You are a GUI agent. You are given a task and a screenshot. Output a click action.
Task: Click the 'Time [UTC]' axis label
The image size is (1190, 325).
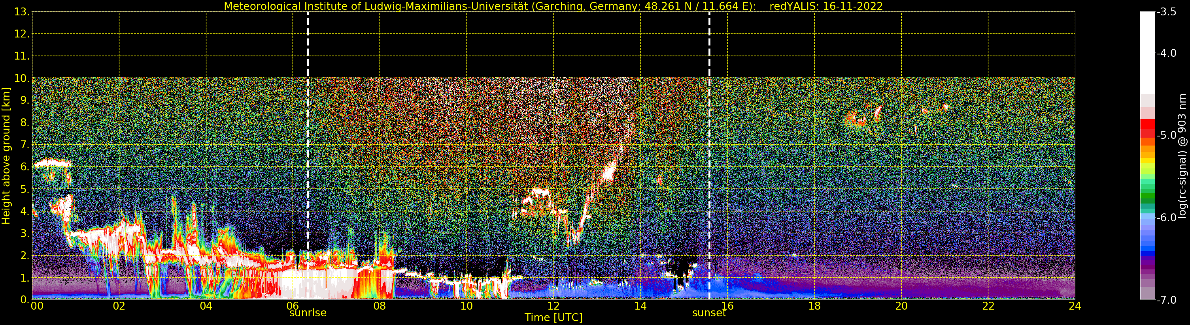click(x=553, y=317)
